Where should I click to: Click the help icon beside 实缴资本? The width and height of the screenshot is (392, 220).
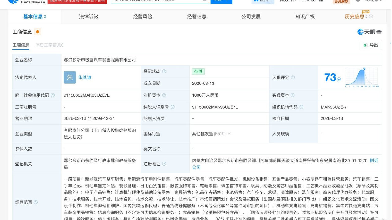click(293, 95)
